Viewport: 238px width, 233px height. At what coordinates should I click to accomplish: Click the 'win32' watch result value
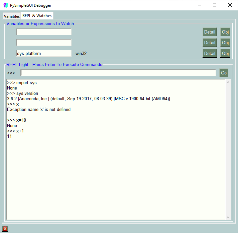(81, 54)
